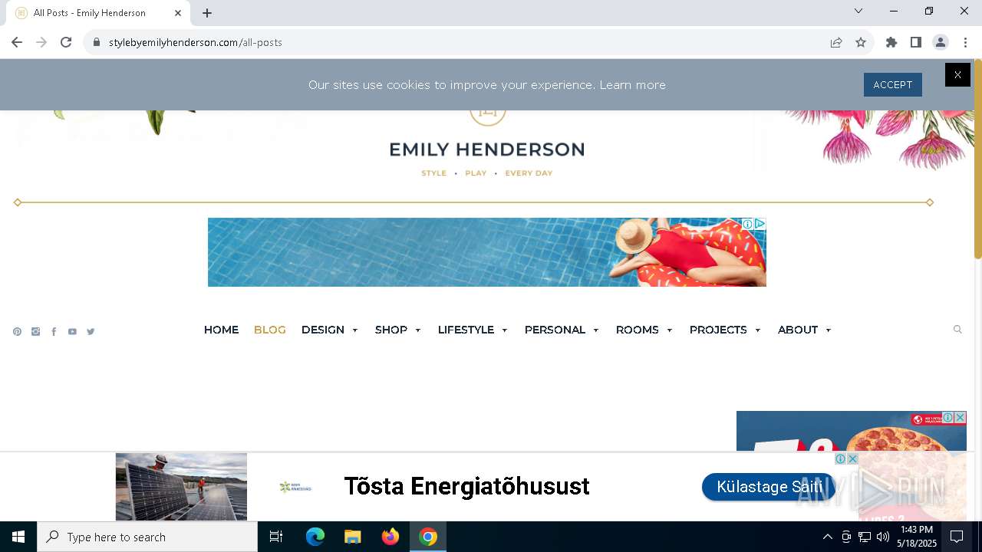Open the ABOUT nav item
The width and height of the screenshot is (982, 552).
pos(798,330)
